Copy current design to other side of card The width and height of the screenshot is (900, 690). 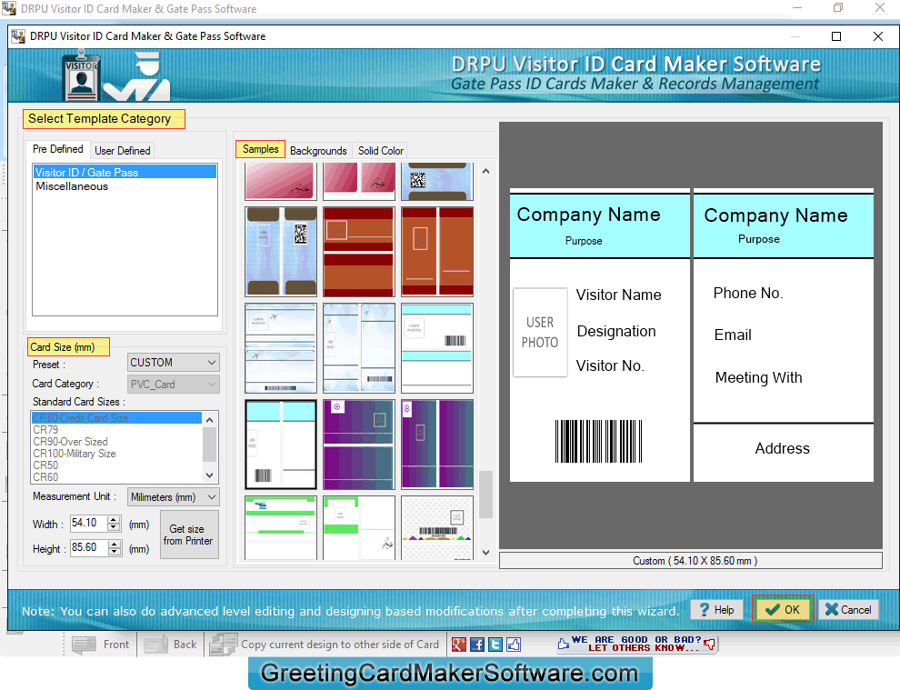[325, 644]
